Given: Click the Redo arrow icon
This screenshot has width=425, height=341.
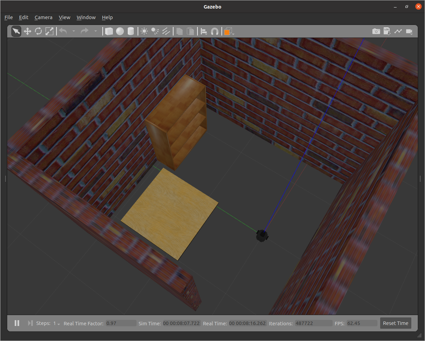Looking at the screenshot, I should [85, 31].
